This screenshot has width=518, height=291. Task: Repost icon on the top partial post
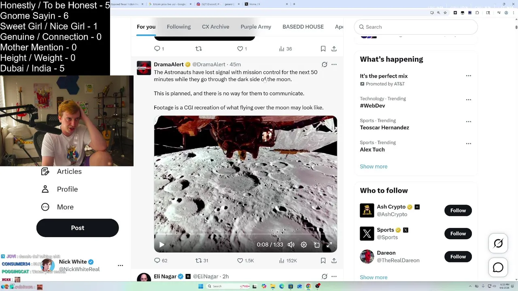click(x=199, y=48)
